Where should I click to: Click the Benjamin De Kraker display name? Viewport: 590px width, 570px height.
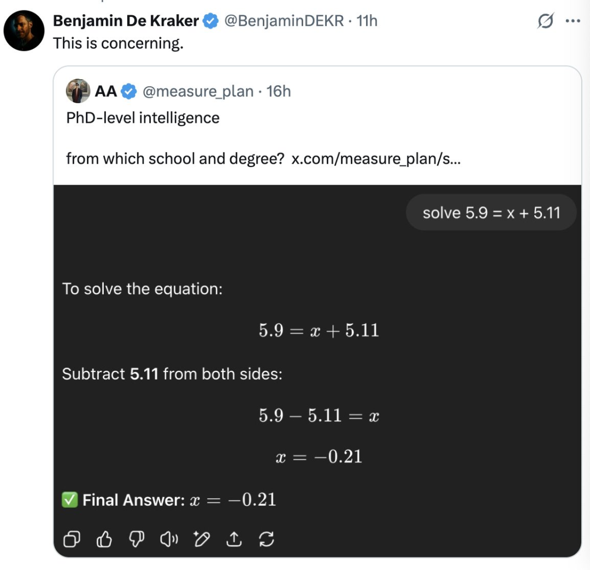(126, 21)
